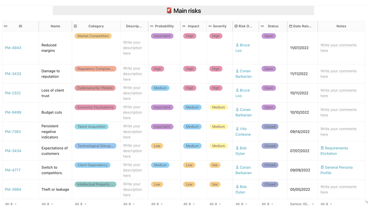Click the person icon beside Vito Corleone
The image size is (368, 215).
[237, 129]
